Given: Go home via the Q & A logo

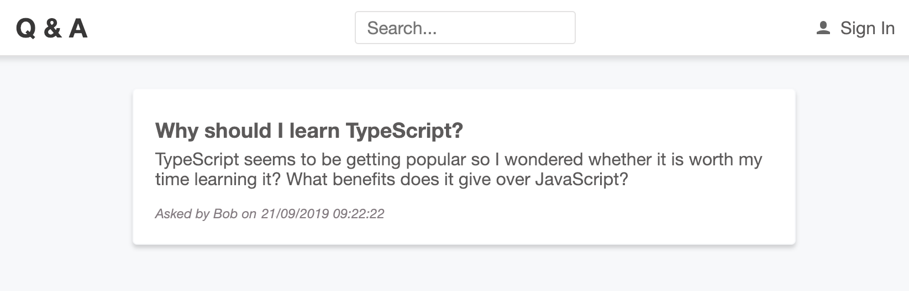Looking at the screenshot, I should [51, 28].
